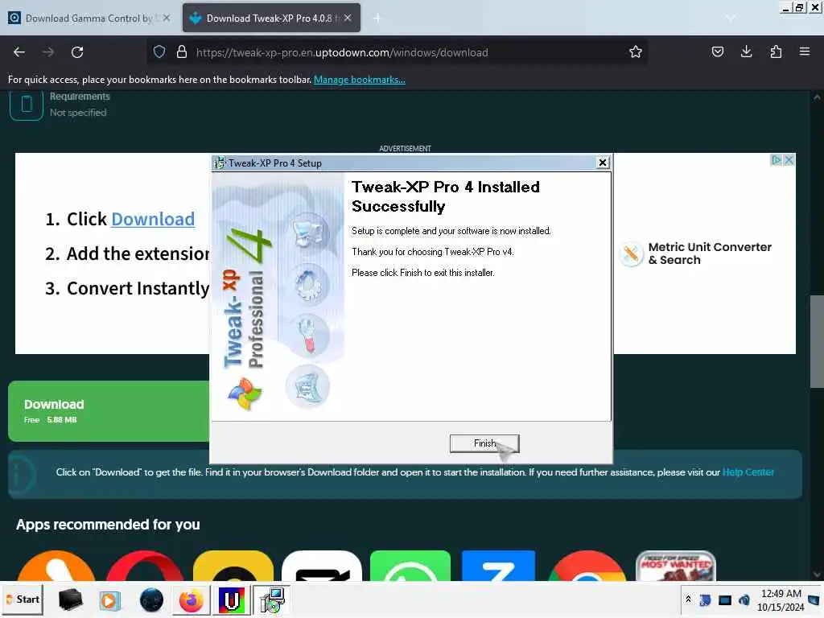
Task: Expand hidden system tray icons
Action: click(688, 599)
